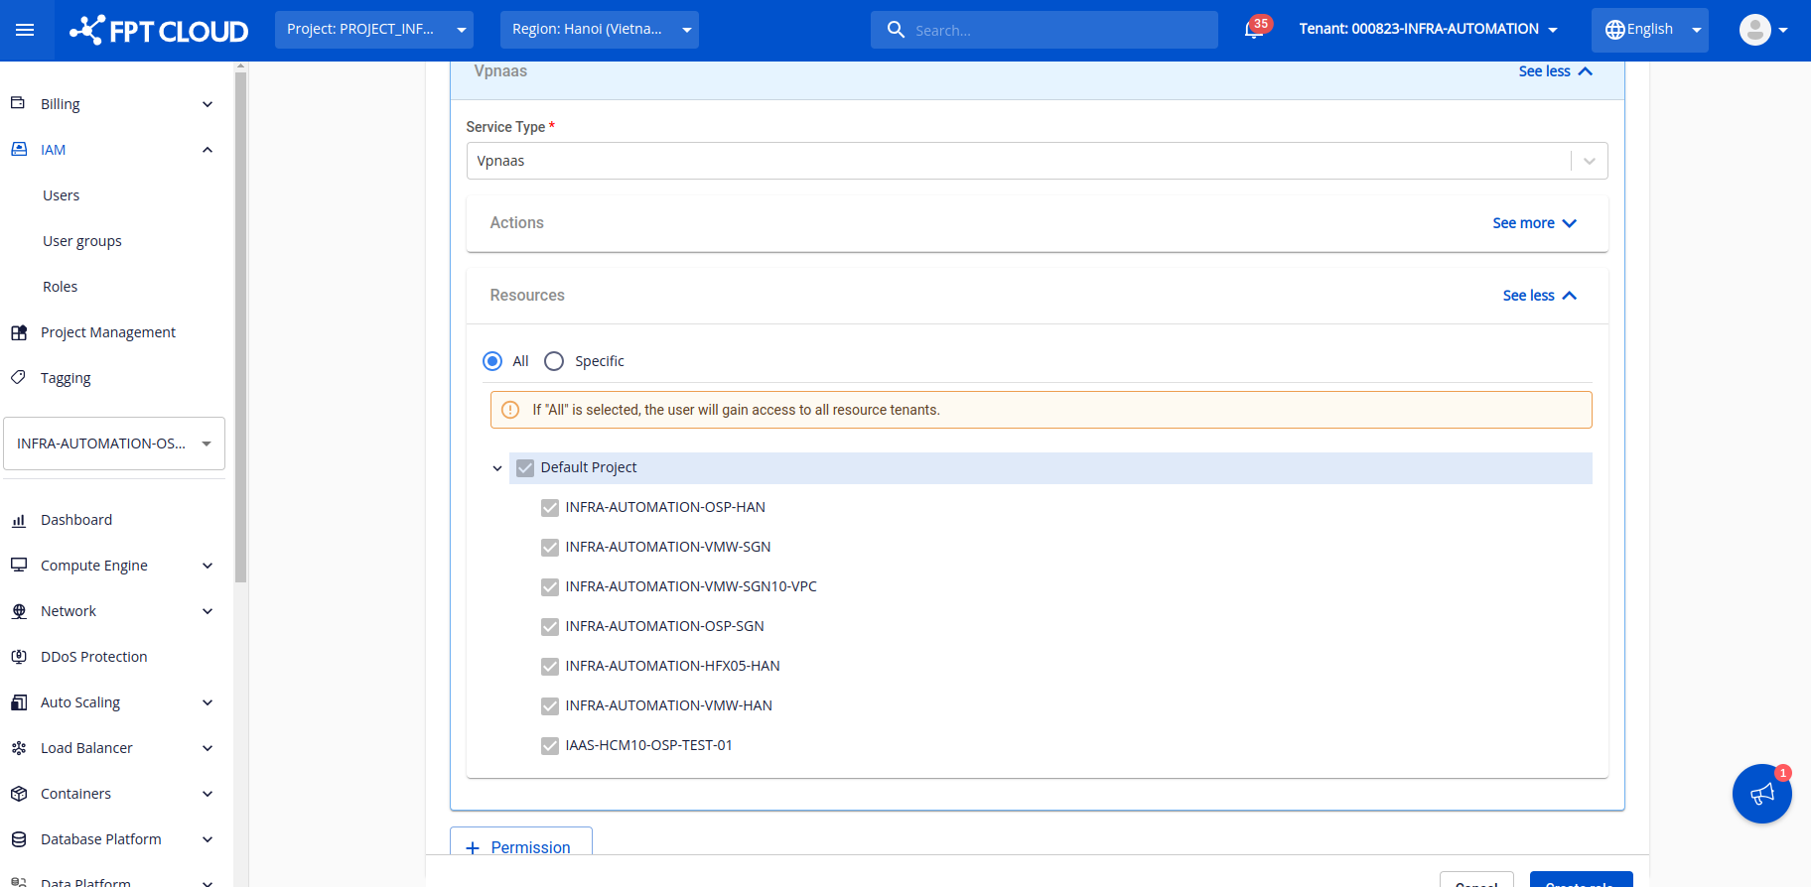Open the user avatar account menu

pos(1762,30)
